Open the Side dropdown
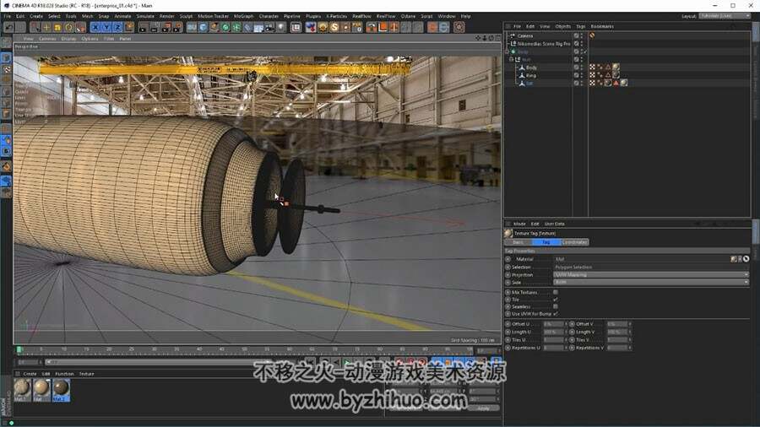The height and width of the screenshot is (427, 760). tap(651, 282)
